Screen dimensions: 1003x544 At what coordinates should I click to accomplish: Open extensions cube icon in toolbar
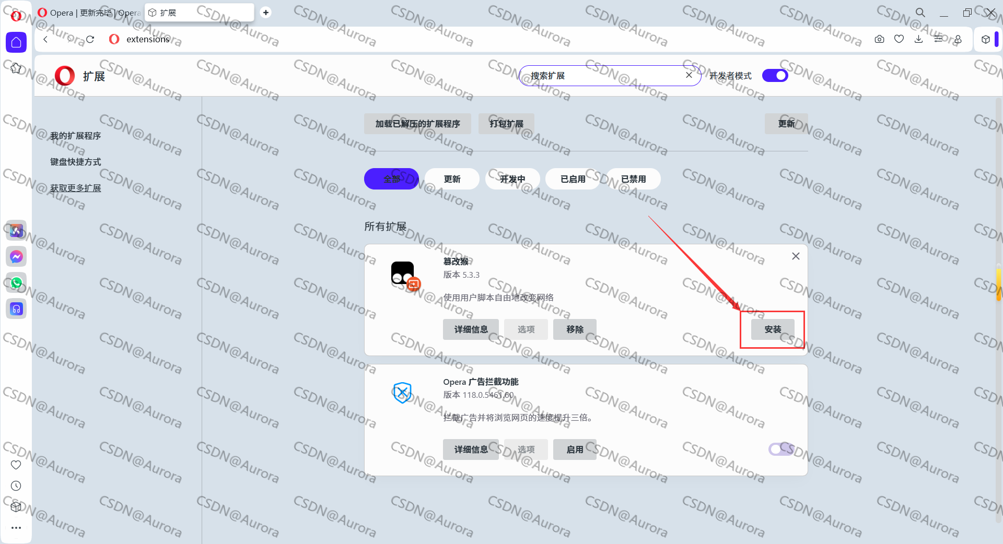click(985, 39)
